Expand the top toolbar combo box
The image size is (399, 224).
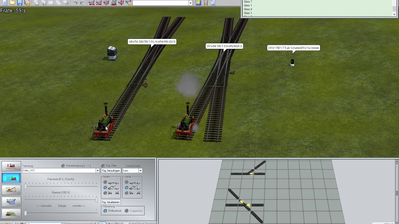[190, 3]
